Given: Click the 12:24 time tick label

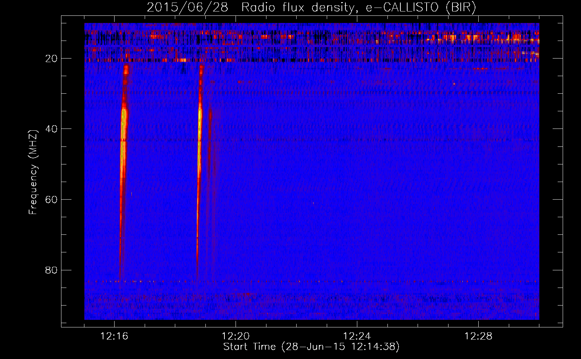Looking at the screenshot, I should (x=357, y=336).
